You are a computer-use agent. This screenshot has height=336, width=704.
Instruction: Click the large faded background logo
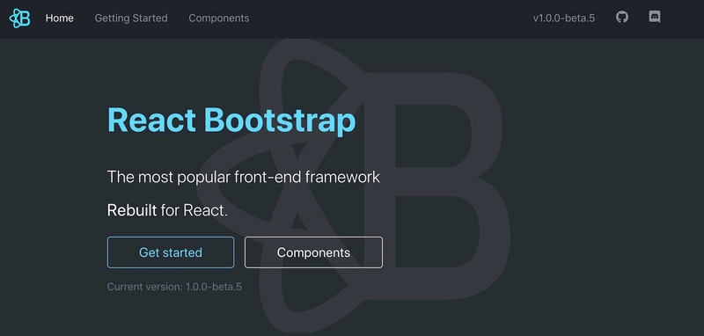coord(354,187)
